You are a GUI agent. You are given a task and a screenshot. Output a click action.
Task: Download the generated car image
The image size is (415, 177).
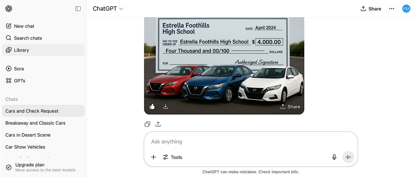coord(165,107)
